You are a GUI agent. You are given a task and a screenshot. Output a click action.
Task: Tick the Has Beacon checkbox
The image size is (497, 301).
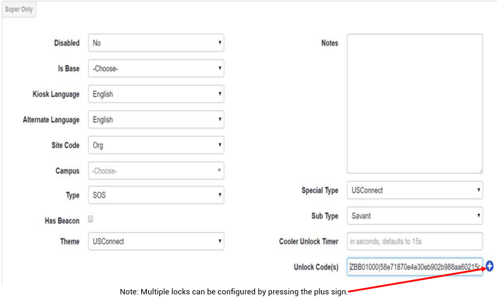tap(91, 219)
